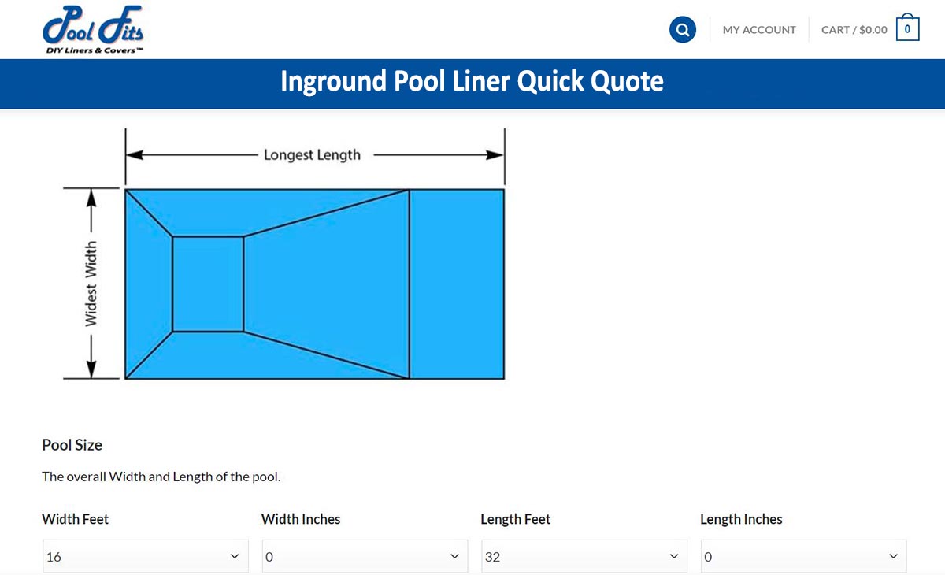Image resolution: width=945 pixels, height=575 pixels.
Task: Click the Widest Width label on the diagram
Action: [x=93, y=282]
